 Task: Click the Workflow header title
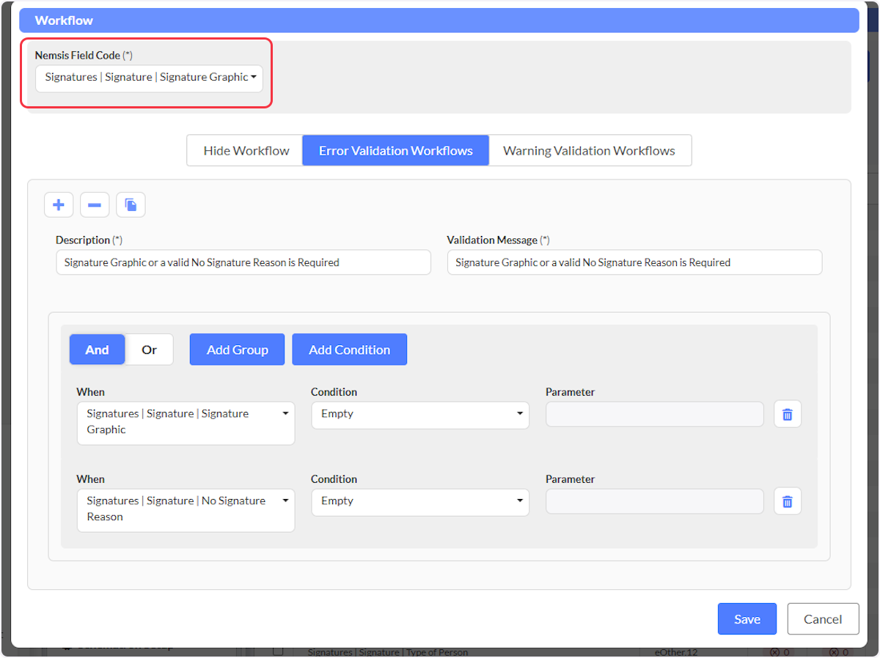point(64,21)
